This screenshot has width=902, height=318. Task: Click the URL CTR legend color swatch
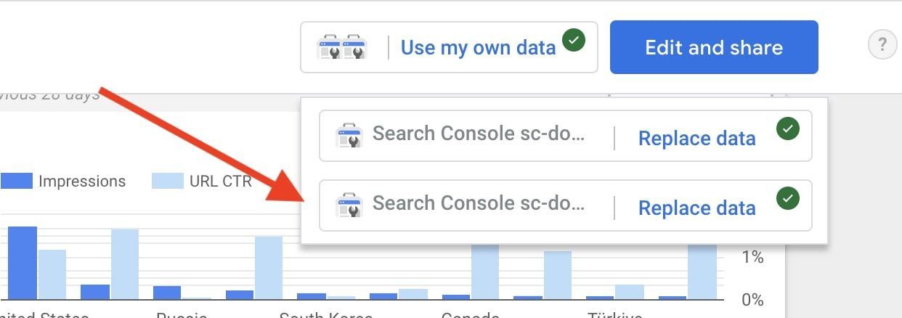(x=167, y=181)
